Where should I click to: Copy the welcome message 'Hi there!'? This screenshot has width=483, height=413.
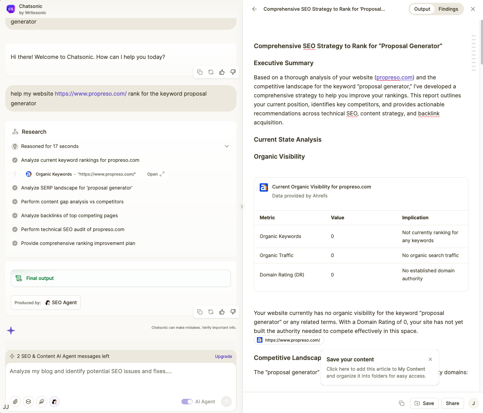(200, 72)
